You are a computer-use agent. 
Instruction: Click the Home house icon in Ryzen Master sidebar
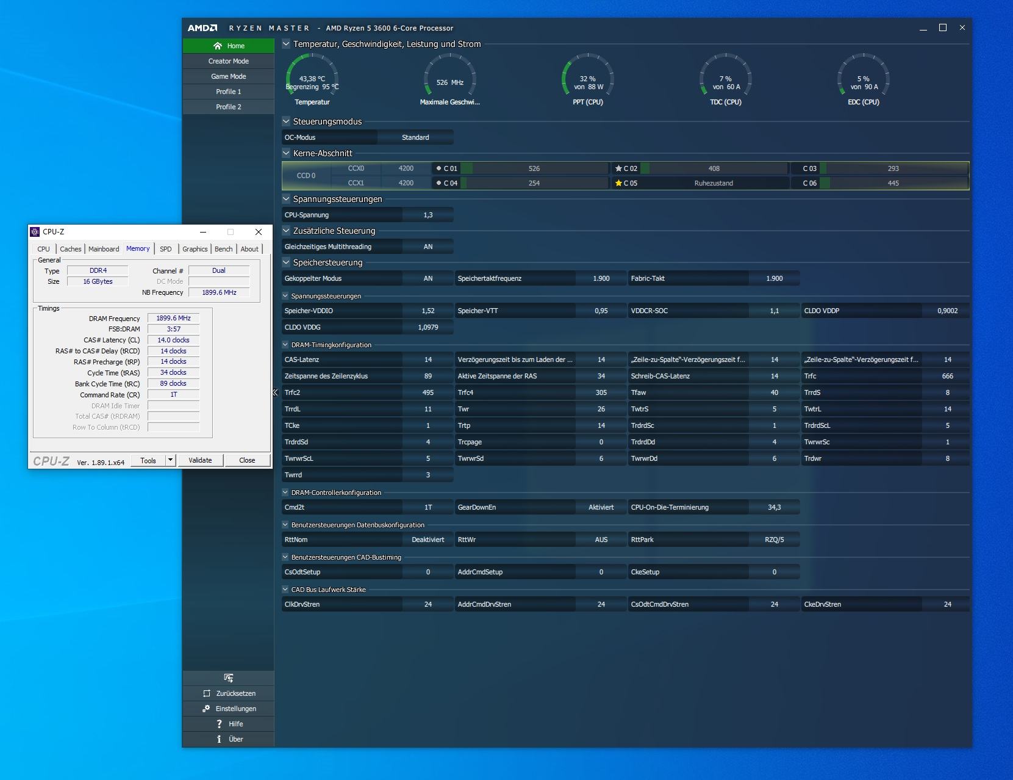[218, 46]
